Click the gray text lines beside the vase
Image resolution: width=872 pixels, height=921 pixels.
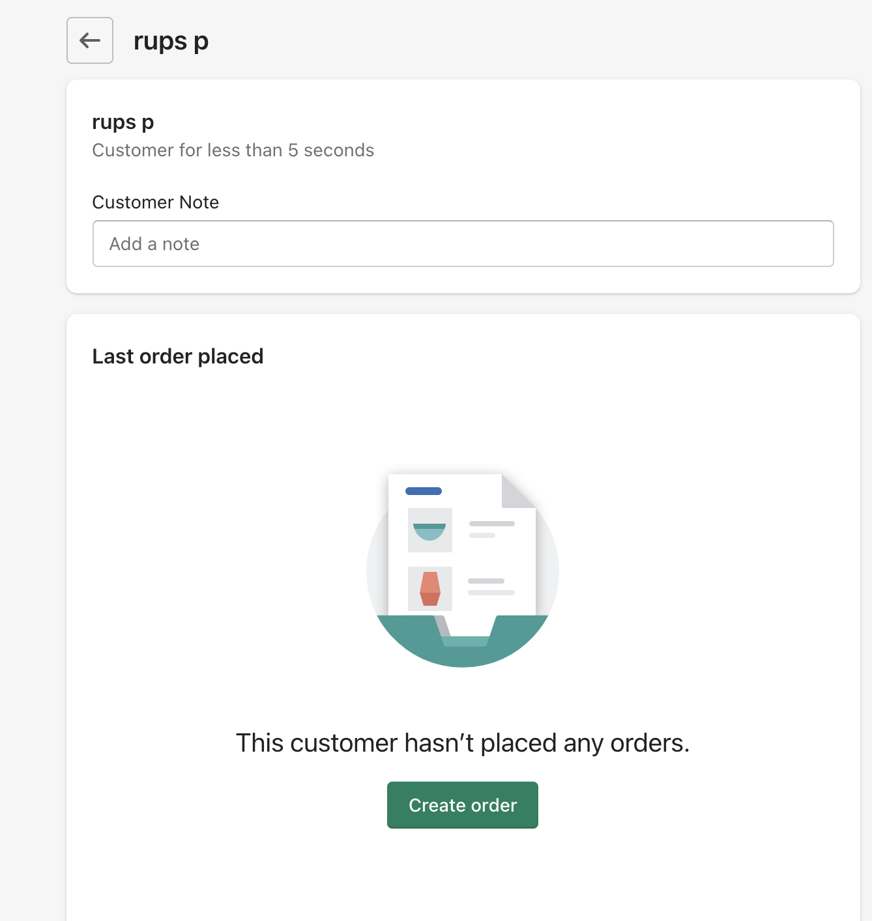[x=490, y=586]
